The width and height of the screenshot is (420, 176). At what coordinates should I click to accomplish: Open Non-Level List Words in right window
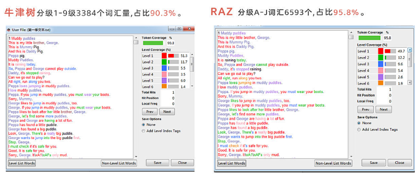tap(333, 163)
